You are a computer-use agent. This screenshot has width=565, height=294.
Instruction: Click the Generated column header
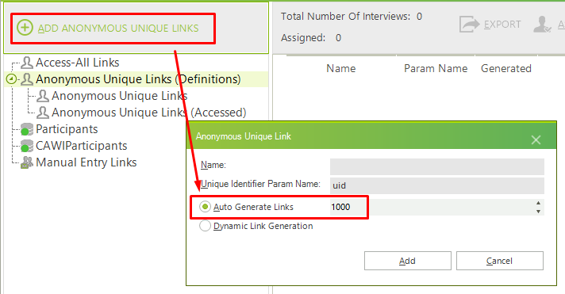point(506,68)
